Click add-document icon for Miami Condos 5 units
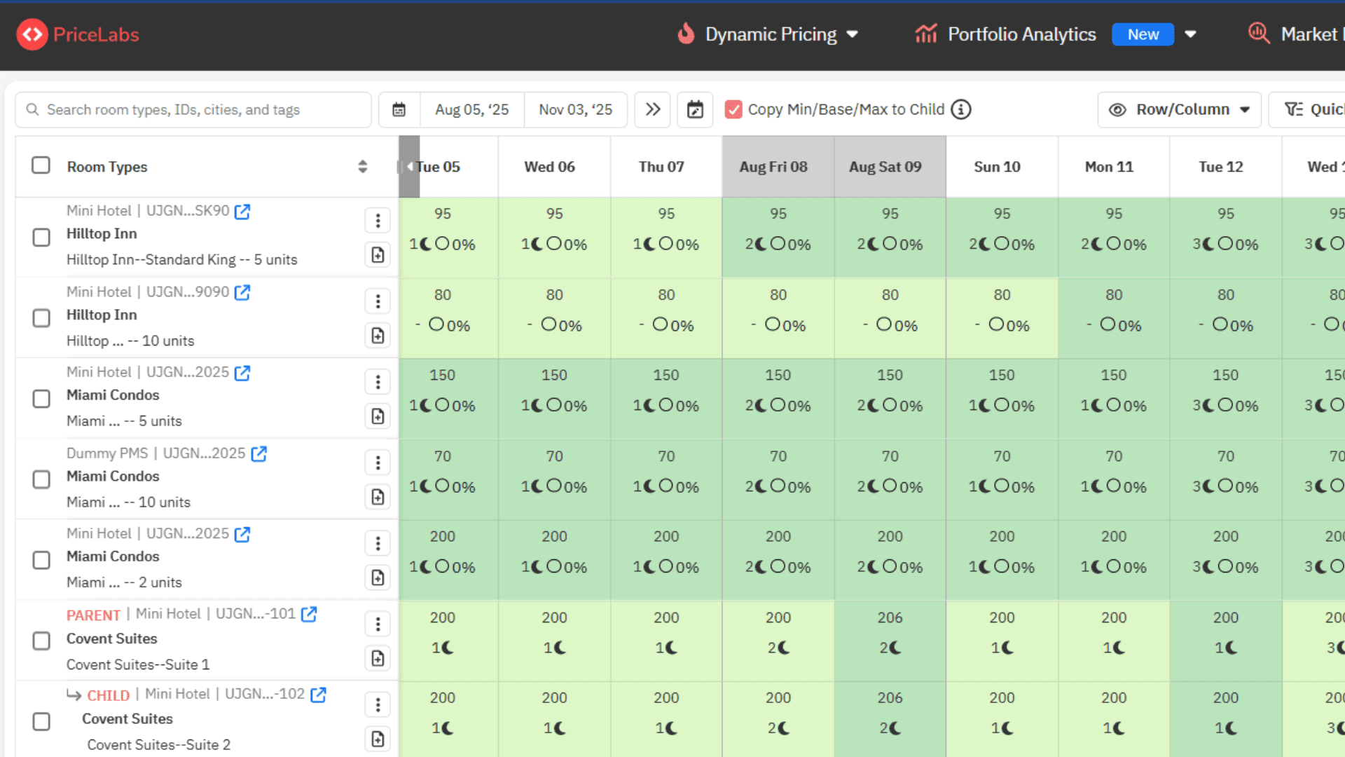The image size is (1345, 757). 378,416
